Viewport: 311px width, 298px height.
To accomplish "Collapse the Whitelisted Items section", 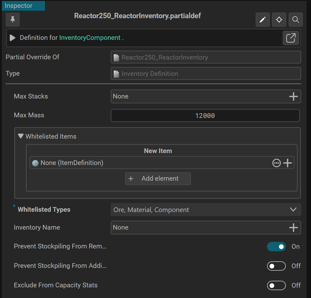I will pyautogui.click(x=21, y=136).
